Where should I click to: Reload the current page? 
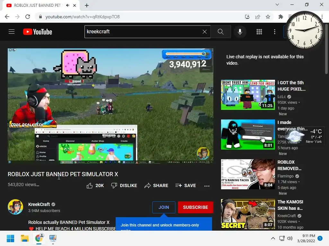28,17
